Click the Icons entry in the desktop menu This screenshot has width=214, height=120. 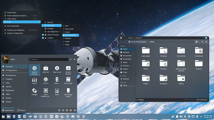tap(22, 22)
